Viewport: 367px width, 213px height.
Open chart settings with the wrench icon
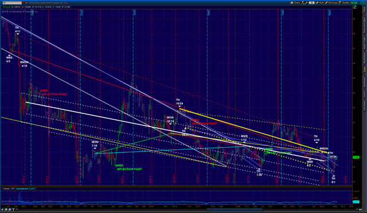pyautogui.click(x=306, y=3)
